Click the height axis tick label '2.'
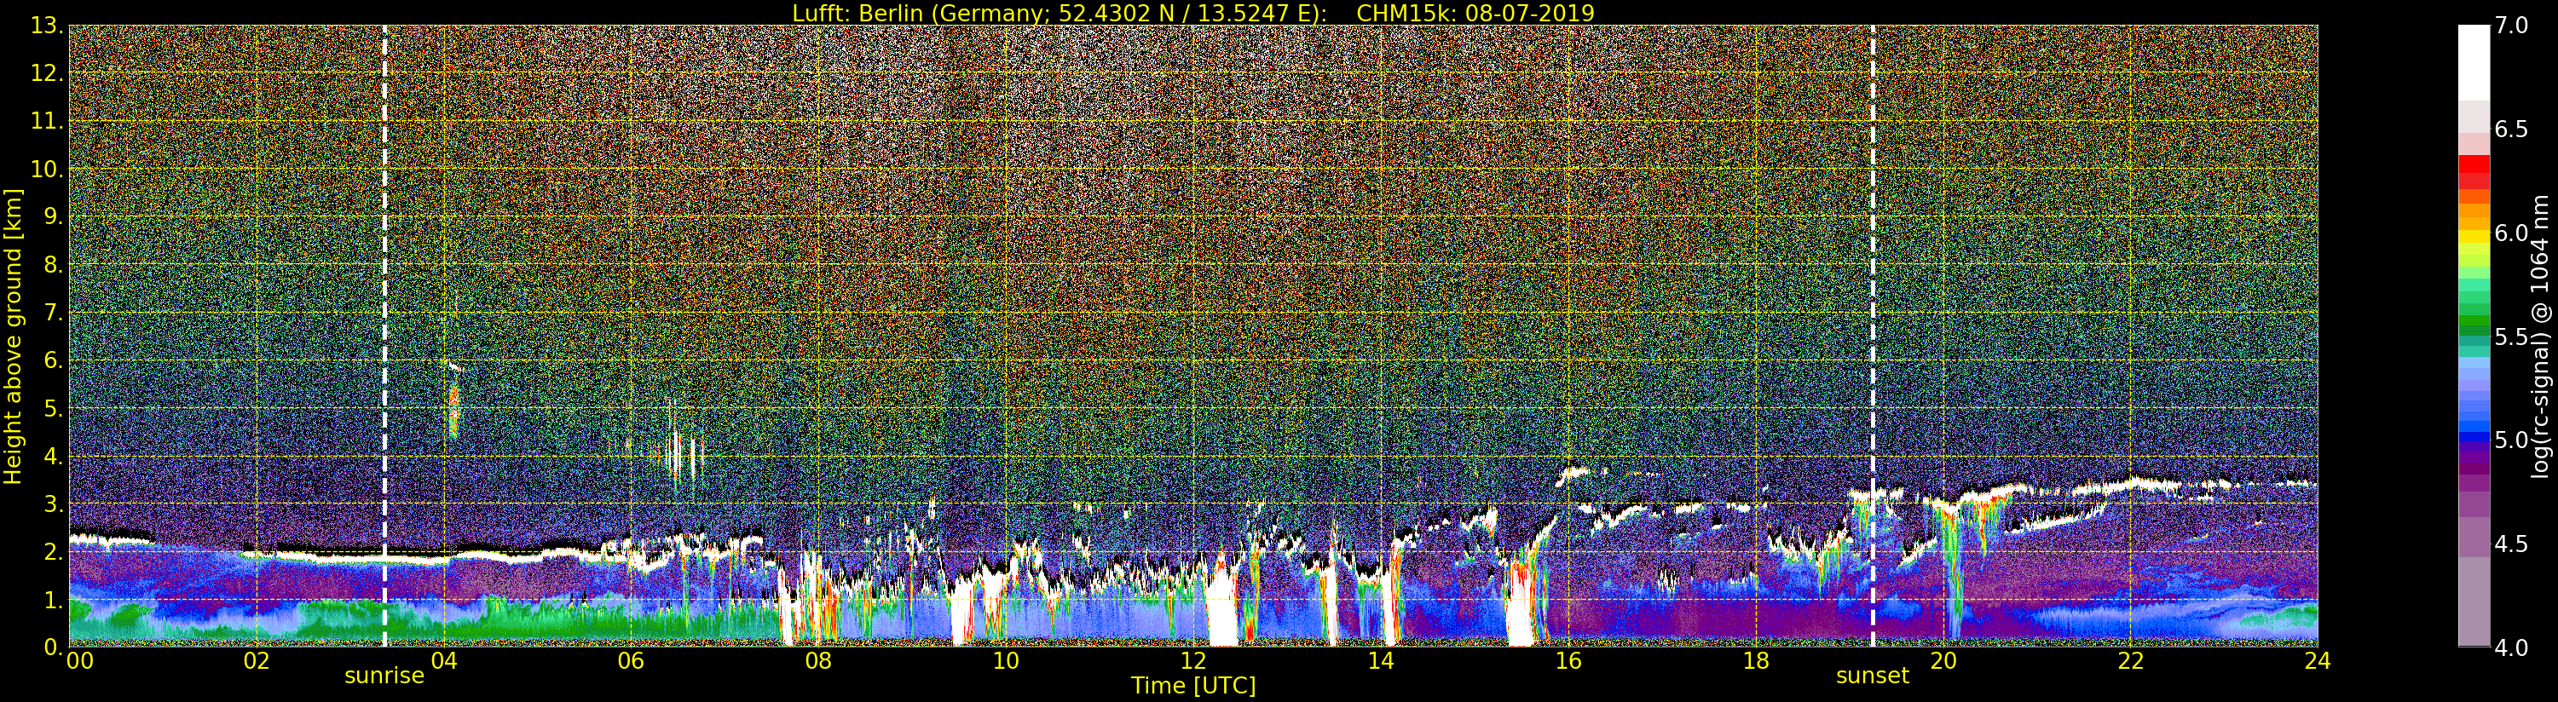Screen dimensions: 2558x702 [53, 551]
